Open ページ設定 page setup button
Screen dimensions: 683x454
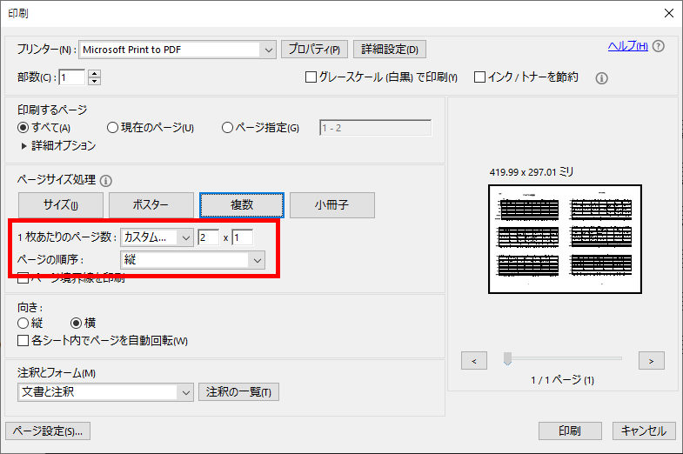(48, 431)
